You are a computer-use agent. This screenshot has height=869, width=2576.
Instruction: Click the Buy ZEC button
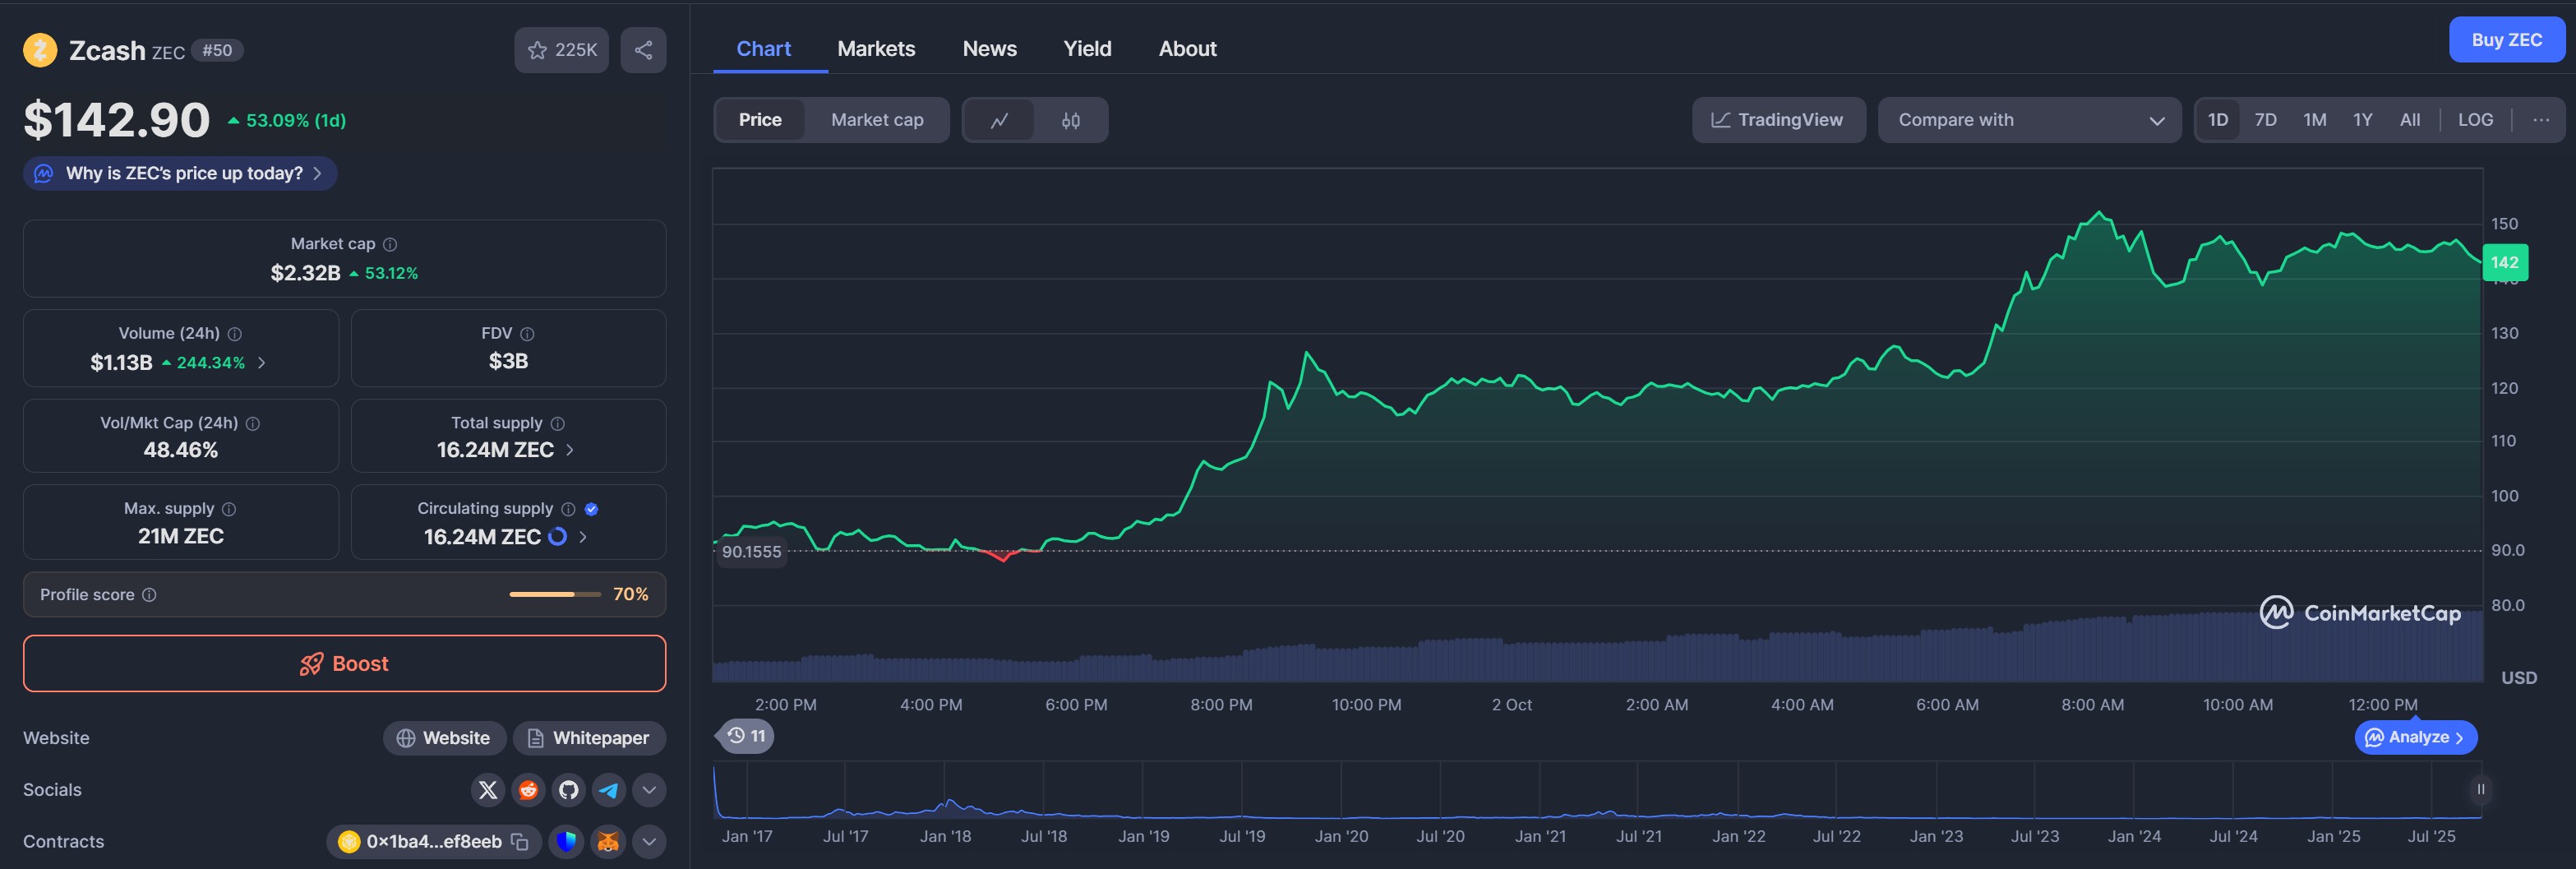pyautogui.click(x=2505, y=40)
